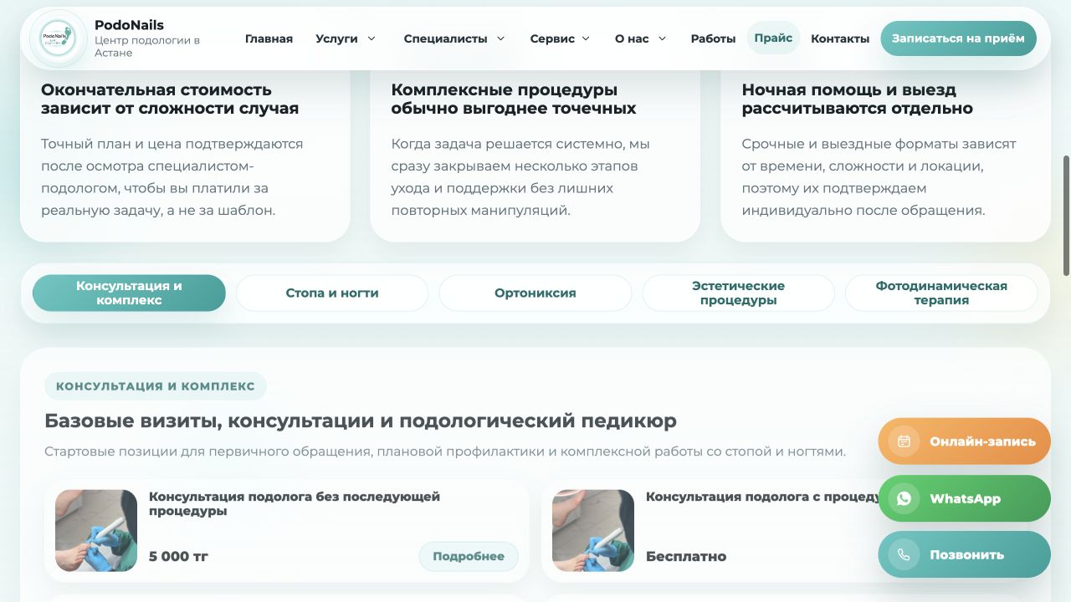Click the Онлайн-запись floating button
Image resolution: width=1071 pixels, height=602 pixels.
[964, 441]
